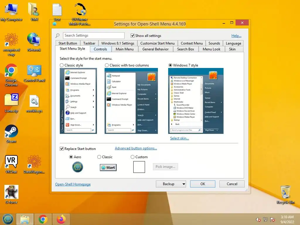The height and width of the screenshot is (225, 300).
Task: Click the Cancel button
Action: coord(232,184)
